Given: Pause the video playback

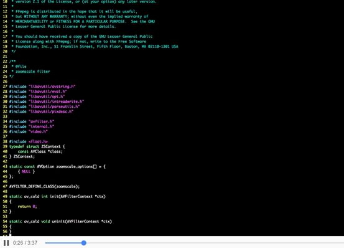Looking at the screenshot, I should click(6, 243).
